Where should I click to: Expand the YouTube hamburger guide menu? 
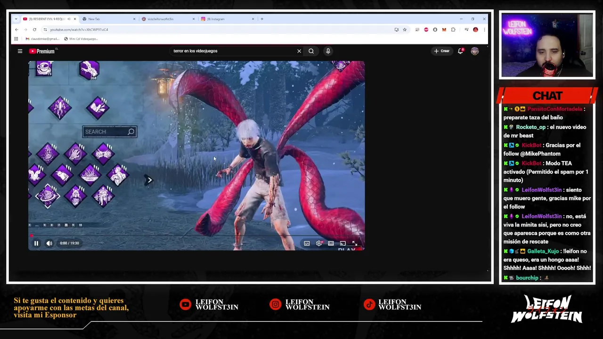(20, 51)
